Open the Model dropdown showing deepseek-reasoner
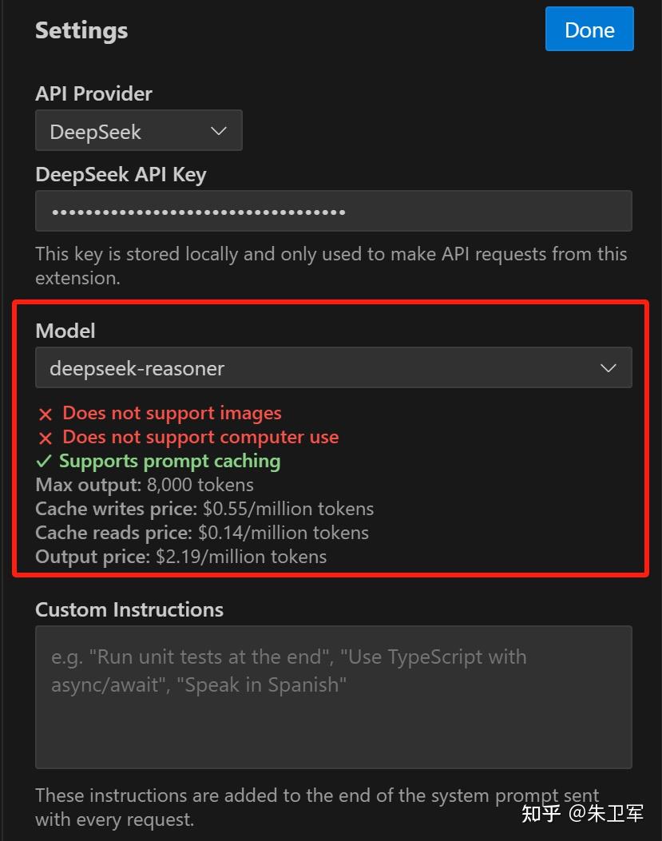 [334, 368]
